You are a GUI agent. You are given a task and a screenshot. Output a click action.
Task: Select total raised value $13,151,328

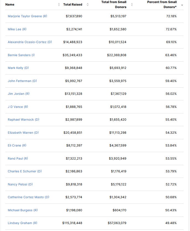(x=74, y=94)
